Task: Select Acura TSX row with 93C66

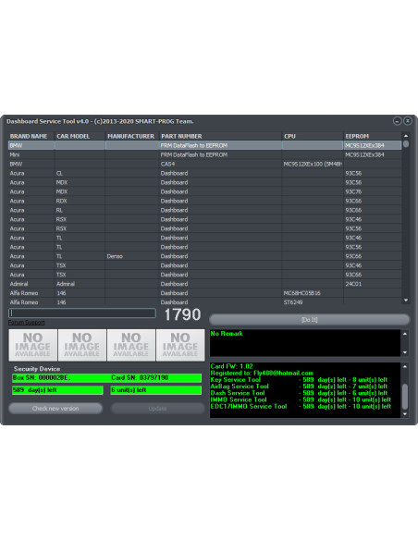Action: click(x=205, y=275)
